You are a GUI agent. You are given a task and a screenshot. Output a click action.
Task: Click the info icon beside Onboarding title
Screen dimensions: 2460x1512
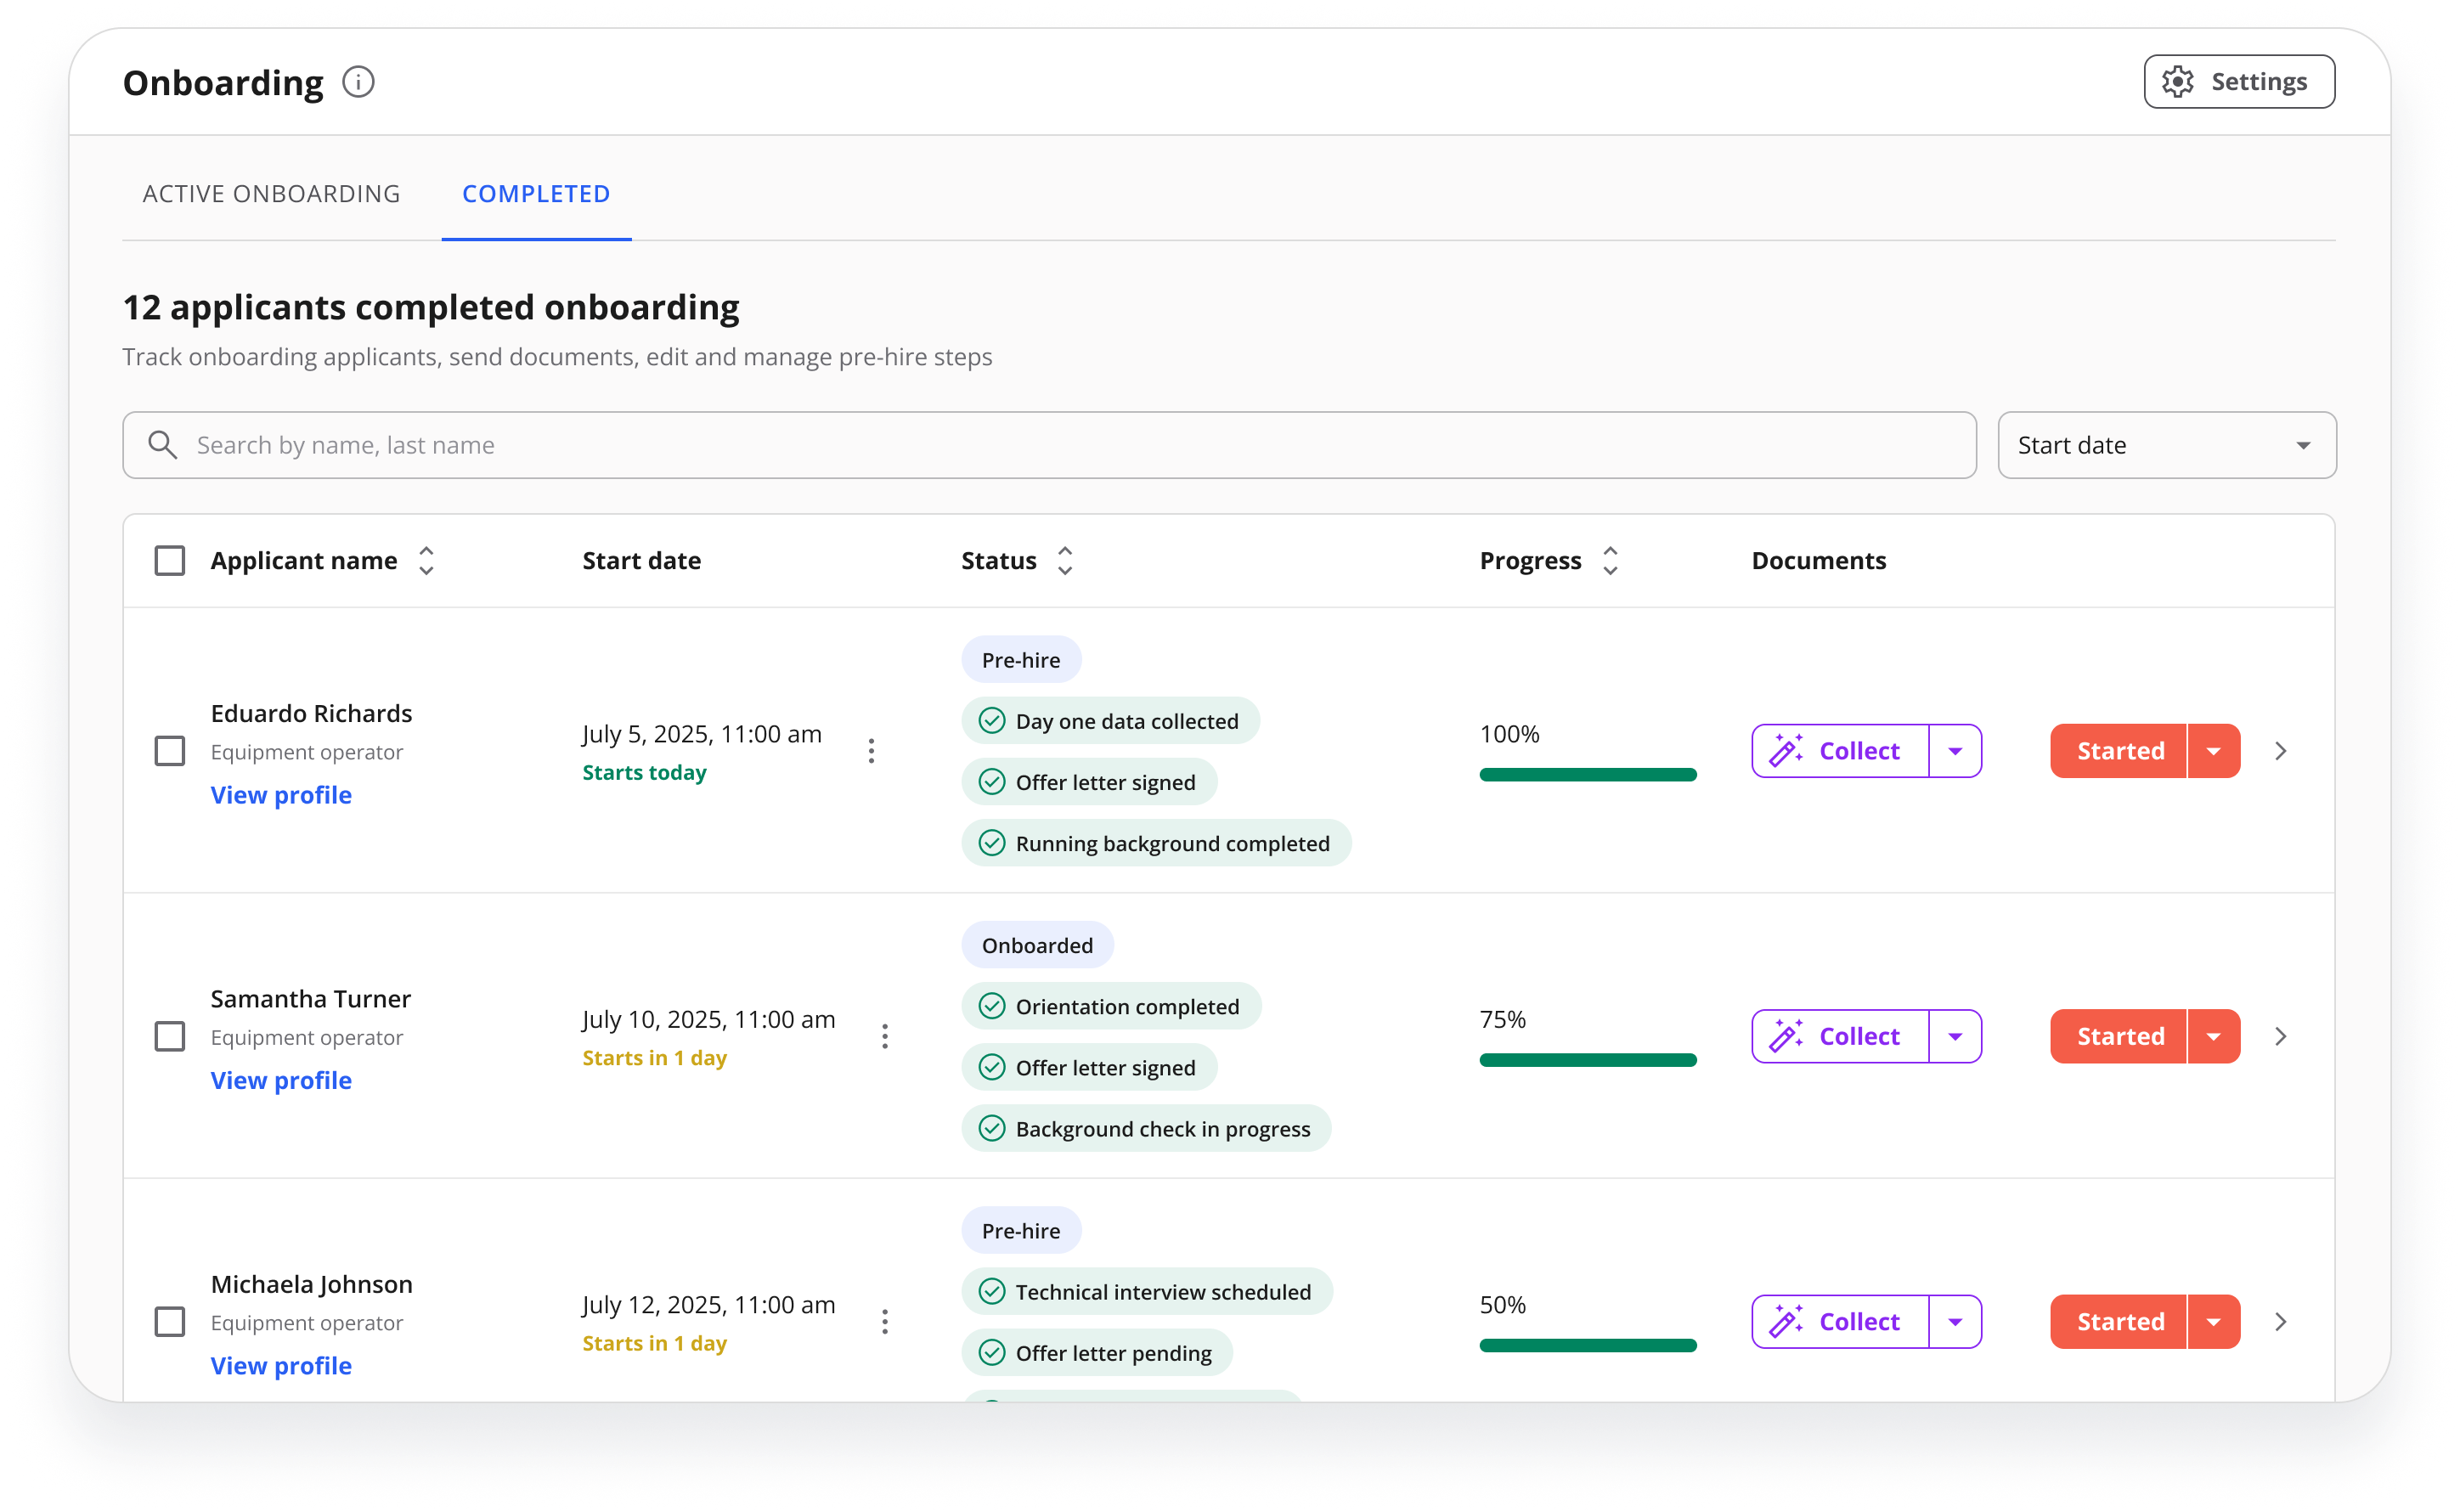tap(358, 82)
